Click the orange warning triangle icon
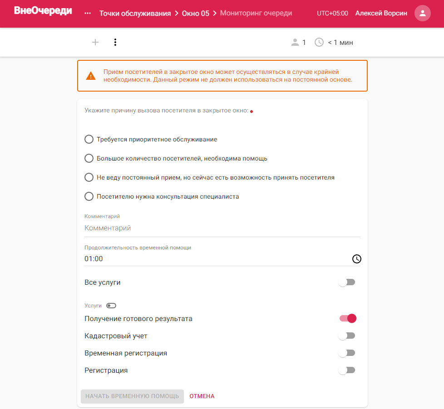Image resolution: width=444 pixels, height=409 pixels. (x=91, y=76)
